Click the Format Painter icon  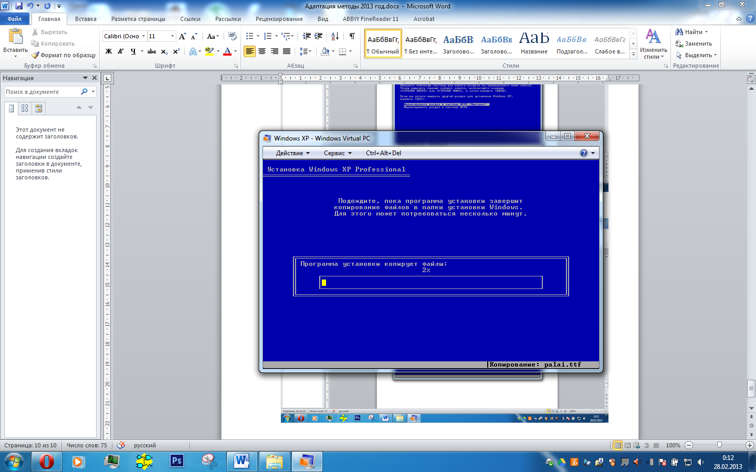pyautogui.click(x=35, y=55)
